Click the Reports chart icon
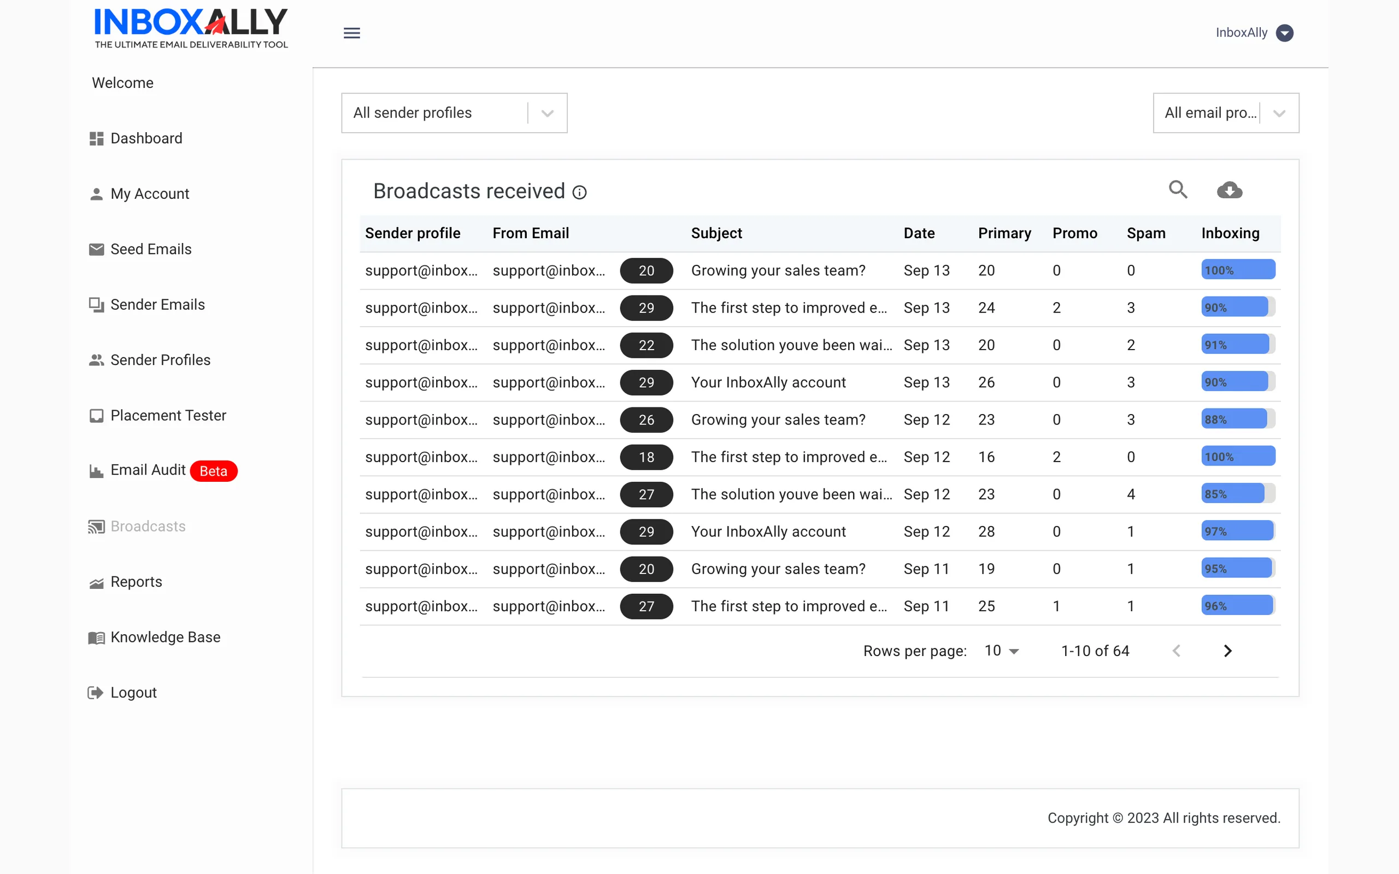Viewport: 1399px width, 874px height. tap(97, 583)
